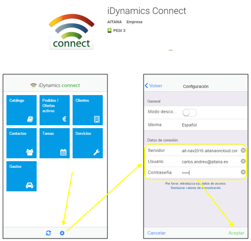Go back using the Volver button
Screen dimensions: 251x241
coord(153,86)
